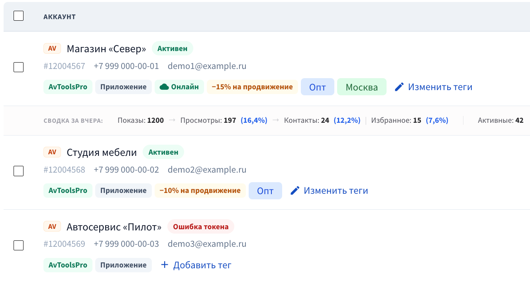Click Приложение tag in Магазин «Север» row
This screenshot has width=530, height=295.
(x=124, y=87)
